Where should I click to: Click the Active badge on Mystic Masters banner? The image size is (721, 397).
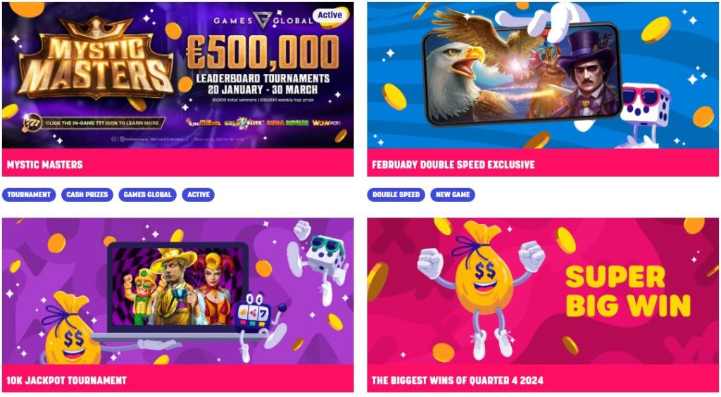tap(330, 15)
